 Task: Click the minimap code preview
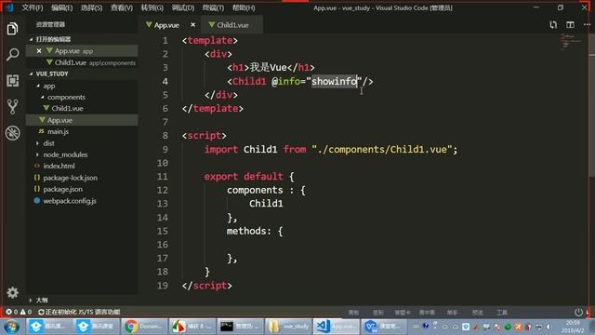pos(570,41)
